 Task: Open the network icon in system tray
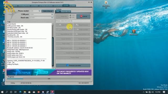pos(150,92)
